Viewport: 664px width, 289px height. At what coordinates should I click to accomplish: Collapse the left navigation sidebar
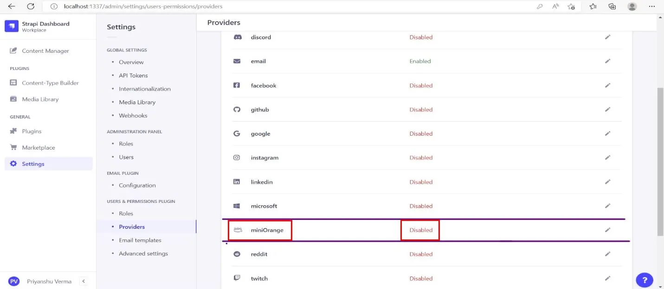(x=84, y=281)
